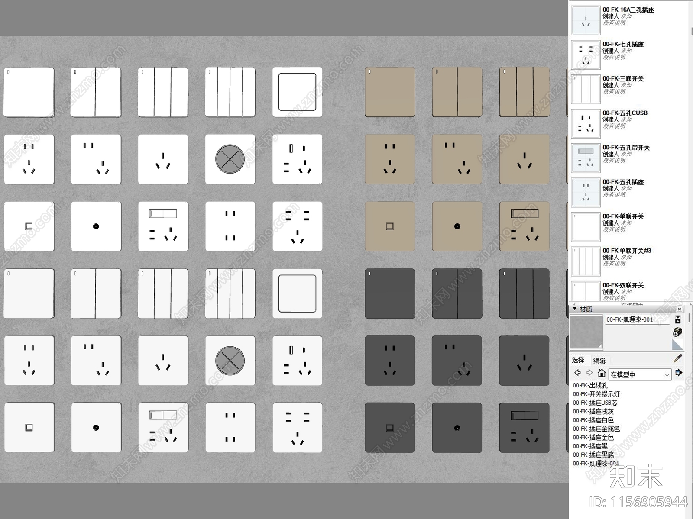
Task: Select the dark gray five-hole socket with switch
Action: [x=524, y=428]
